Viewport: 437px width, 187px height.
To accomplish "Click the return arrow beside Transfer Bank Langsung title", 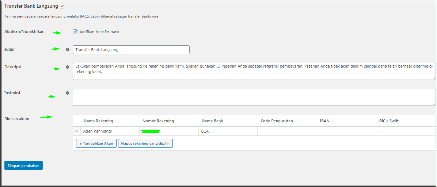I will click(62, 6).
